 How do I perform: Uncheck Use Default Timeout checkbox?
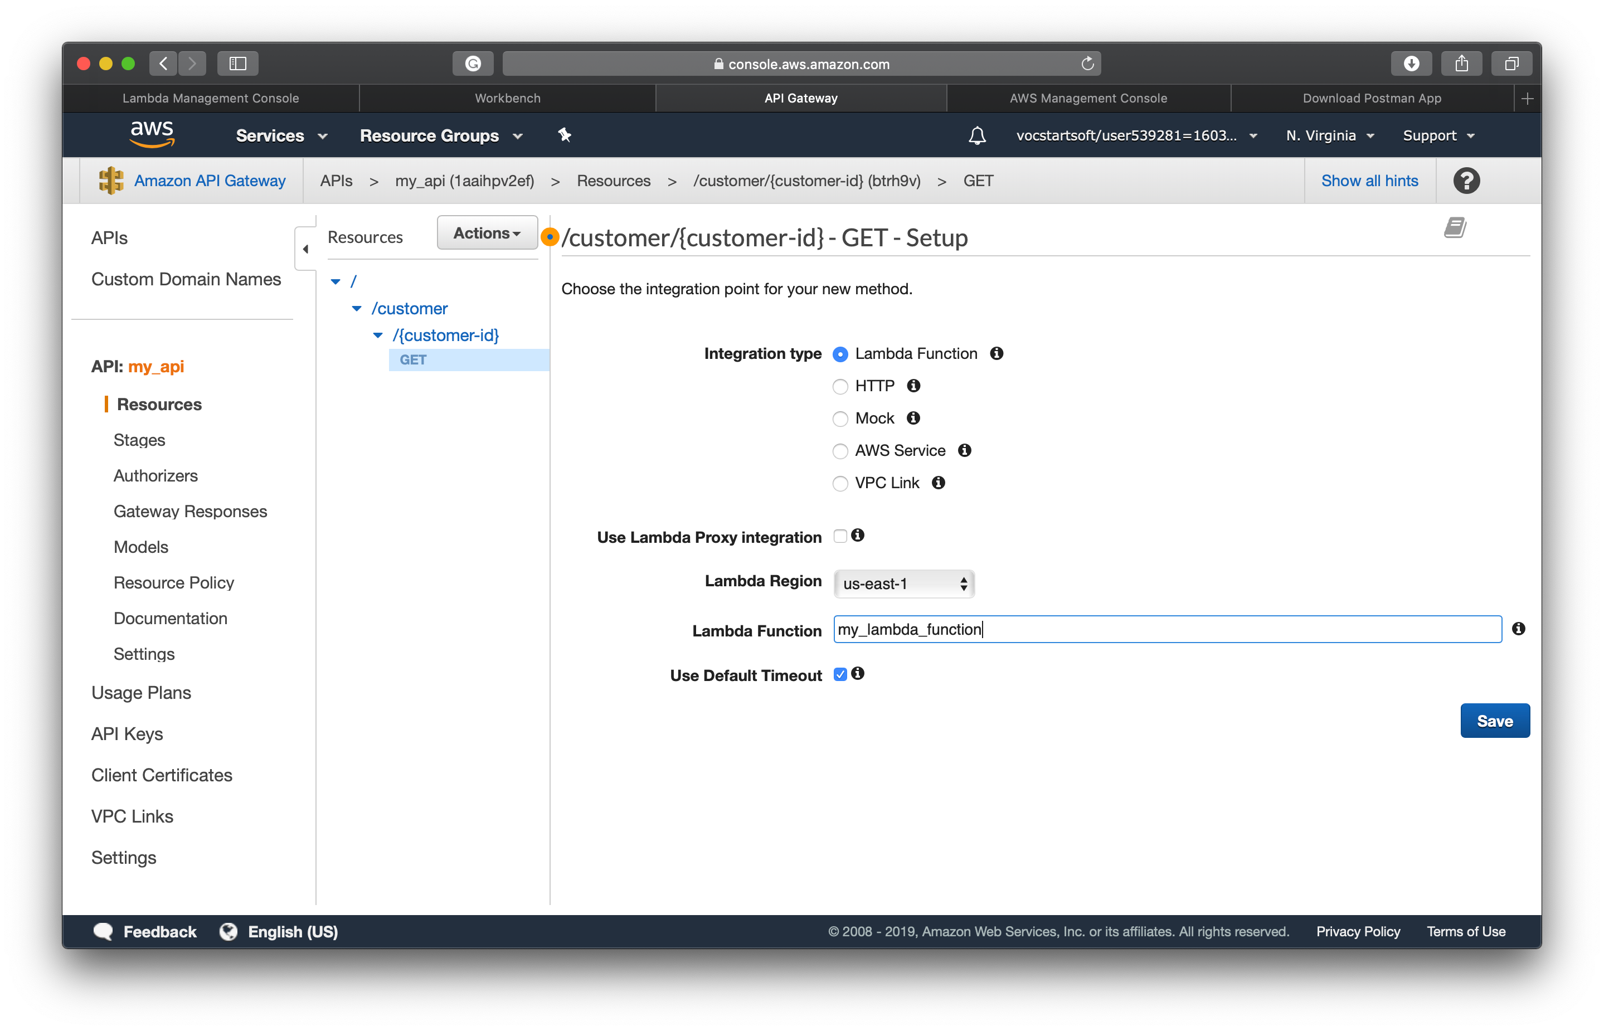tap(840, 675)
